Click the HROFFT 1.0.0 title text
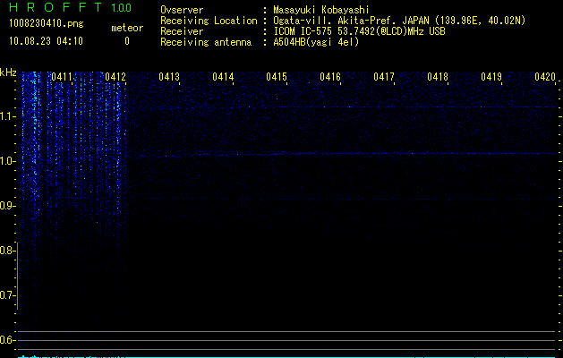The height and width of the screenshot is (358, 563). 71,7
